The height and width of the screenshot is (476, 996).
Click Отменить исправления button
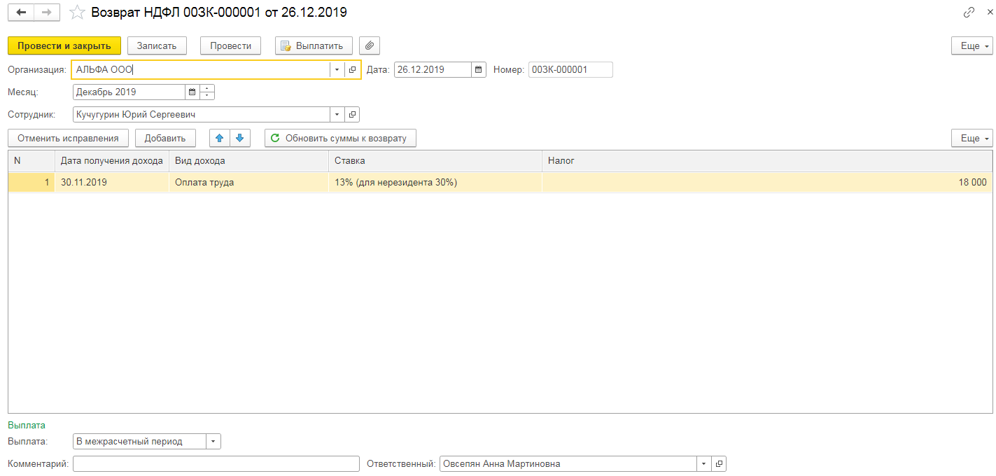coord(68,138)
